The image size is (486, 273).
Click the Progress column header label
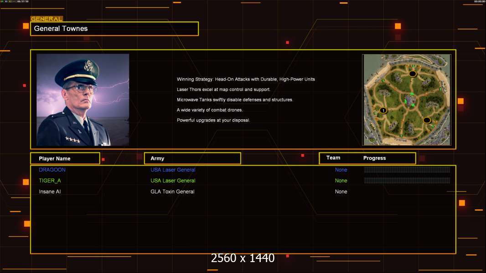(374, 158)
